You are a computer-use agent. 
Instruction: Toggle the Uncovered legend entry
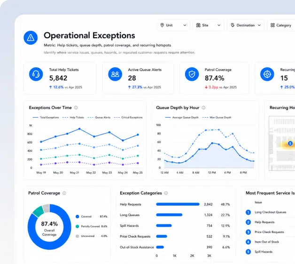click(x=91, y=236)
